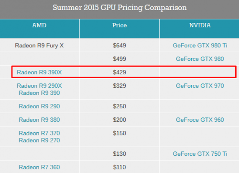The width and height of the screenshot is (239, 173).
Task: Open the Radeon R9 290X link
Action: click(39, 86)
